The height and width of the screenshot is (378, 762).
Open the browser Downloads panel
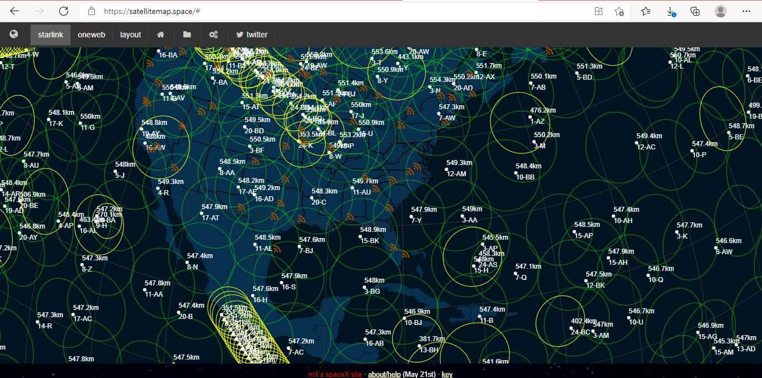[x=671, y=11]
